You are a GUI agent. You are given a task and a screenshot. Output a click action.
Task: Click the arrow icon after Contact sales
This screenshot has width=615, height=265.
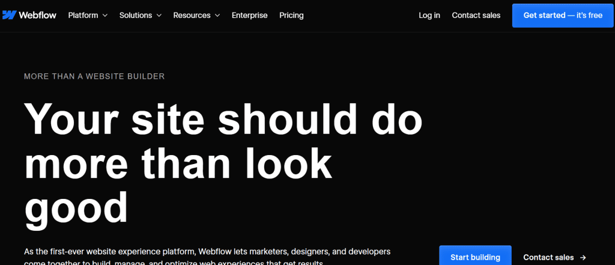[583, 258]
